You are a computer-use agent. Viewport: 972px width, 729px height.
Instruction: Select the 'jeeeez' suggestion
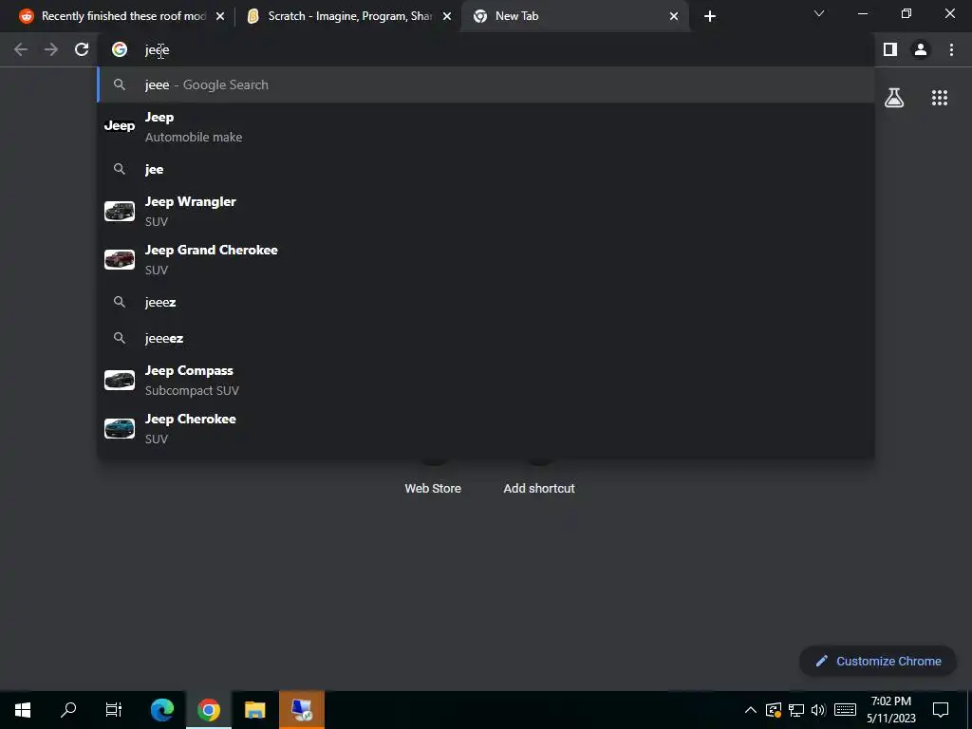click(486, 338)
